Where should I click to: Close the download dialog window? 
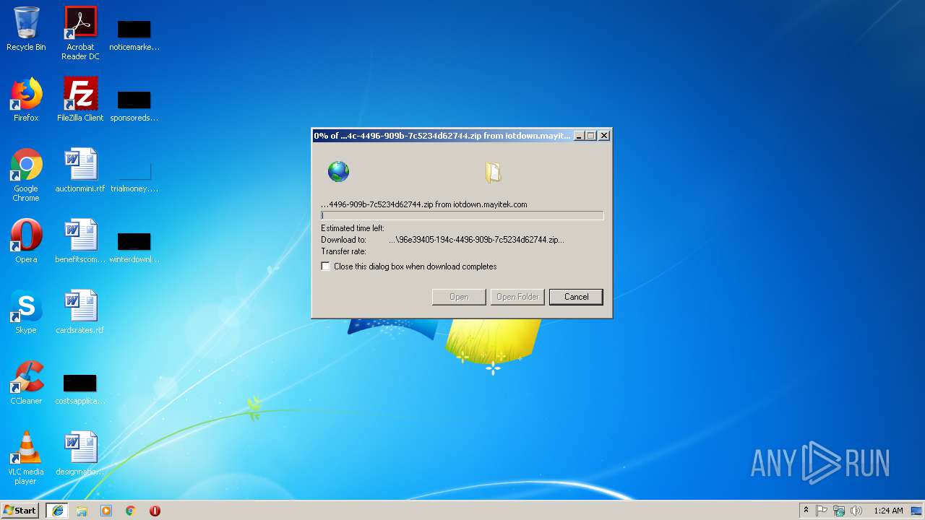point(604,136)
